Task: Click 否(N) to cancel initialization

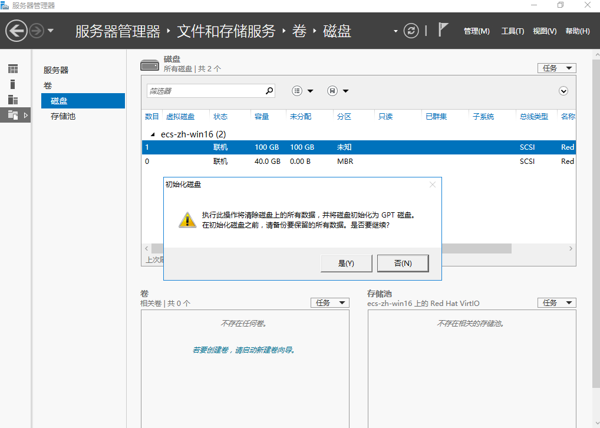Action: pyautogui.click(x=403, y=264)
